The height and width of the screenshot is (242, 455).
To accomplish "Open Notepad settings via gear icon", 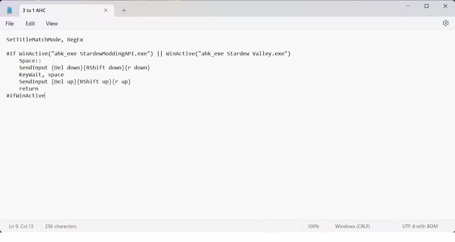I will coord(446,23).
